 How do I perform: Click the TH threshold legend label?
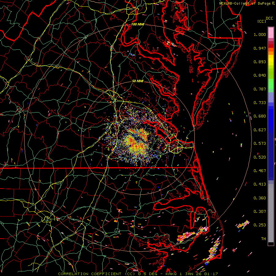[x=263, y=239]
